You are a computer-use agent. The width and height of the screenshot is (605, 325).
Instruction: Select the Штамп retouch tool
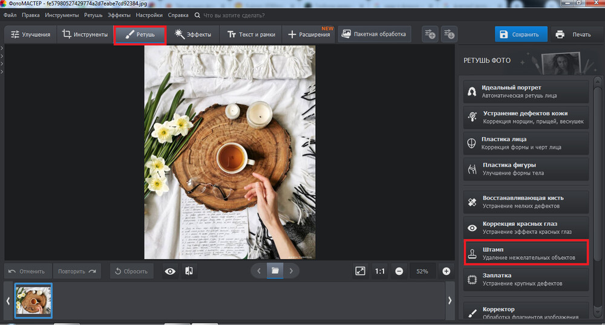(526, 253)
